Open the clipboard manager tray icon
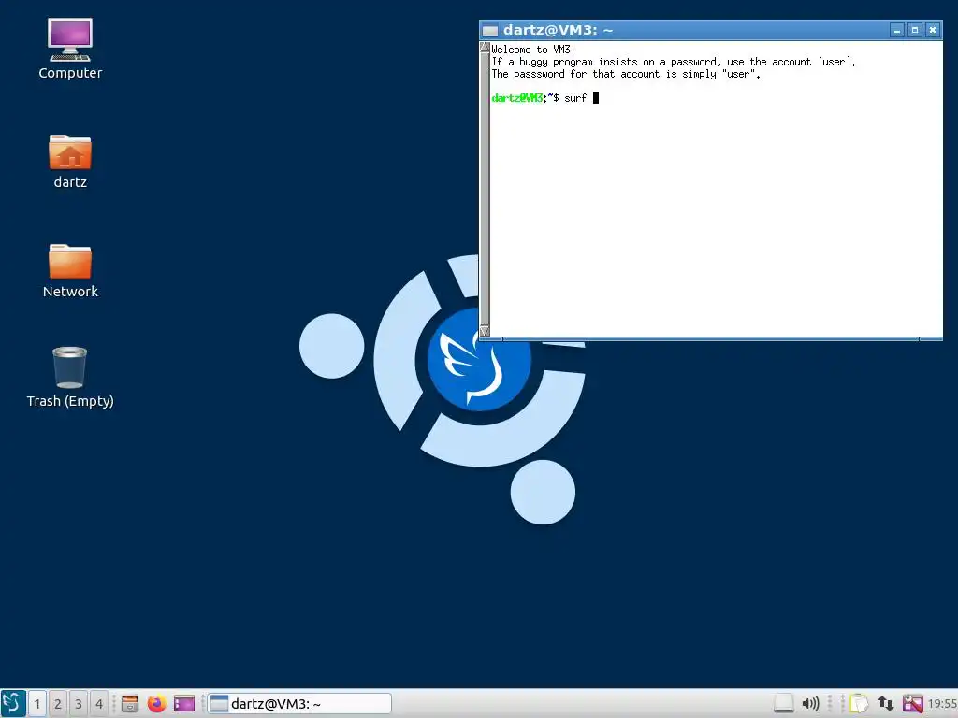The image size is (958, 718). [859, 703]
